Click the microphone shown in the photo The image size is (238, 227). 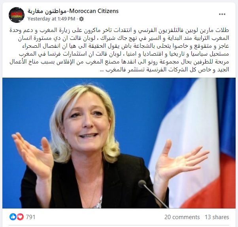[153, 194]
